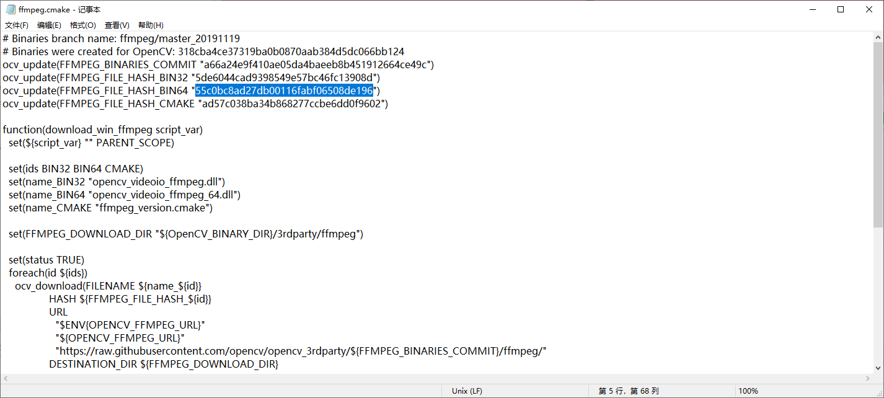
Task: Click the set(name_BIN64 ...) line
Action: coord(125,195)
